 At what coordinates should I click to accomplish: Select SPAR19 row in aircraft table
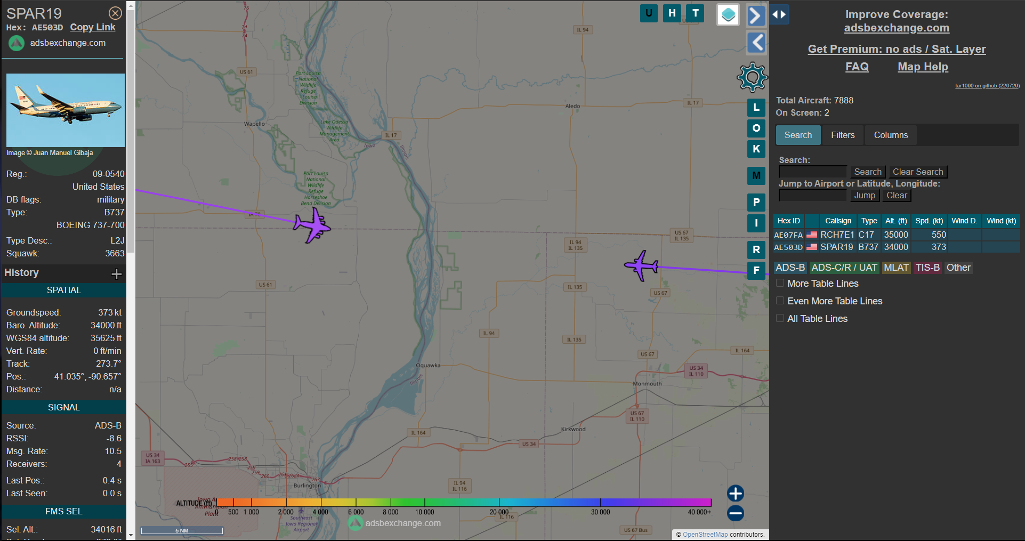(x=897, y=247)
